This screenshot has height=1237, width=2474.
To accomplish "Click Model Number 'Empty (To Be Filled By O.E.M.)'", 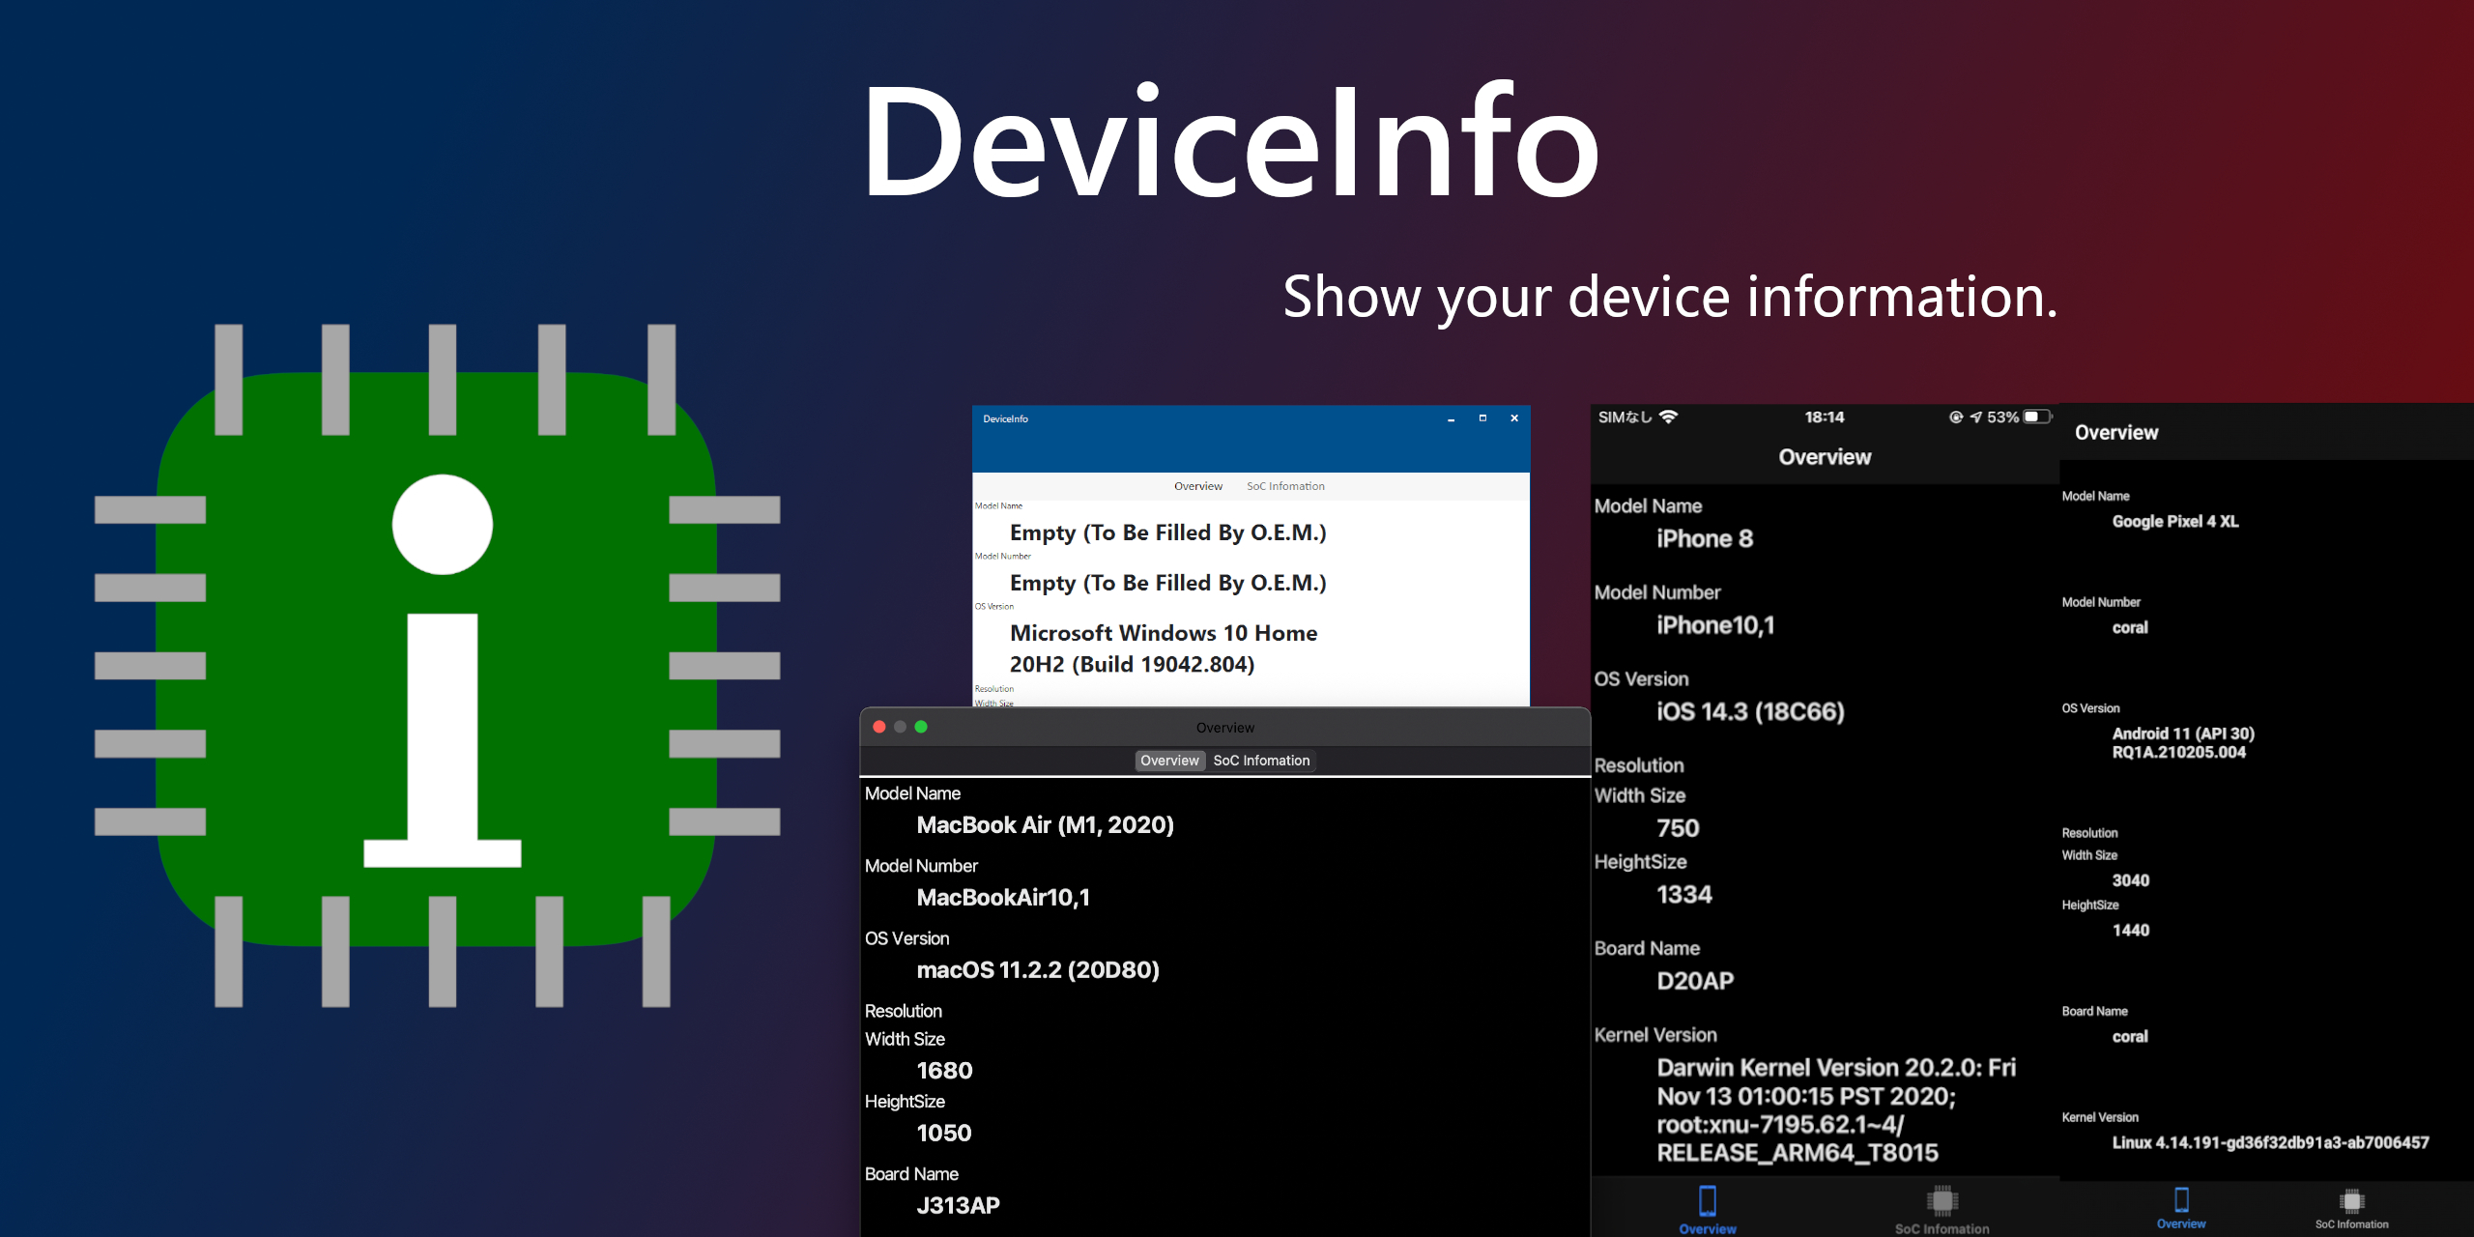I will click(1167, 584).
